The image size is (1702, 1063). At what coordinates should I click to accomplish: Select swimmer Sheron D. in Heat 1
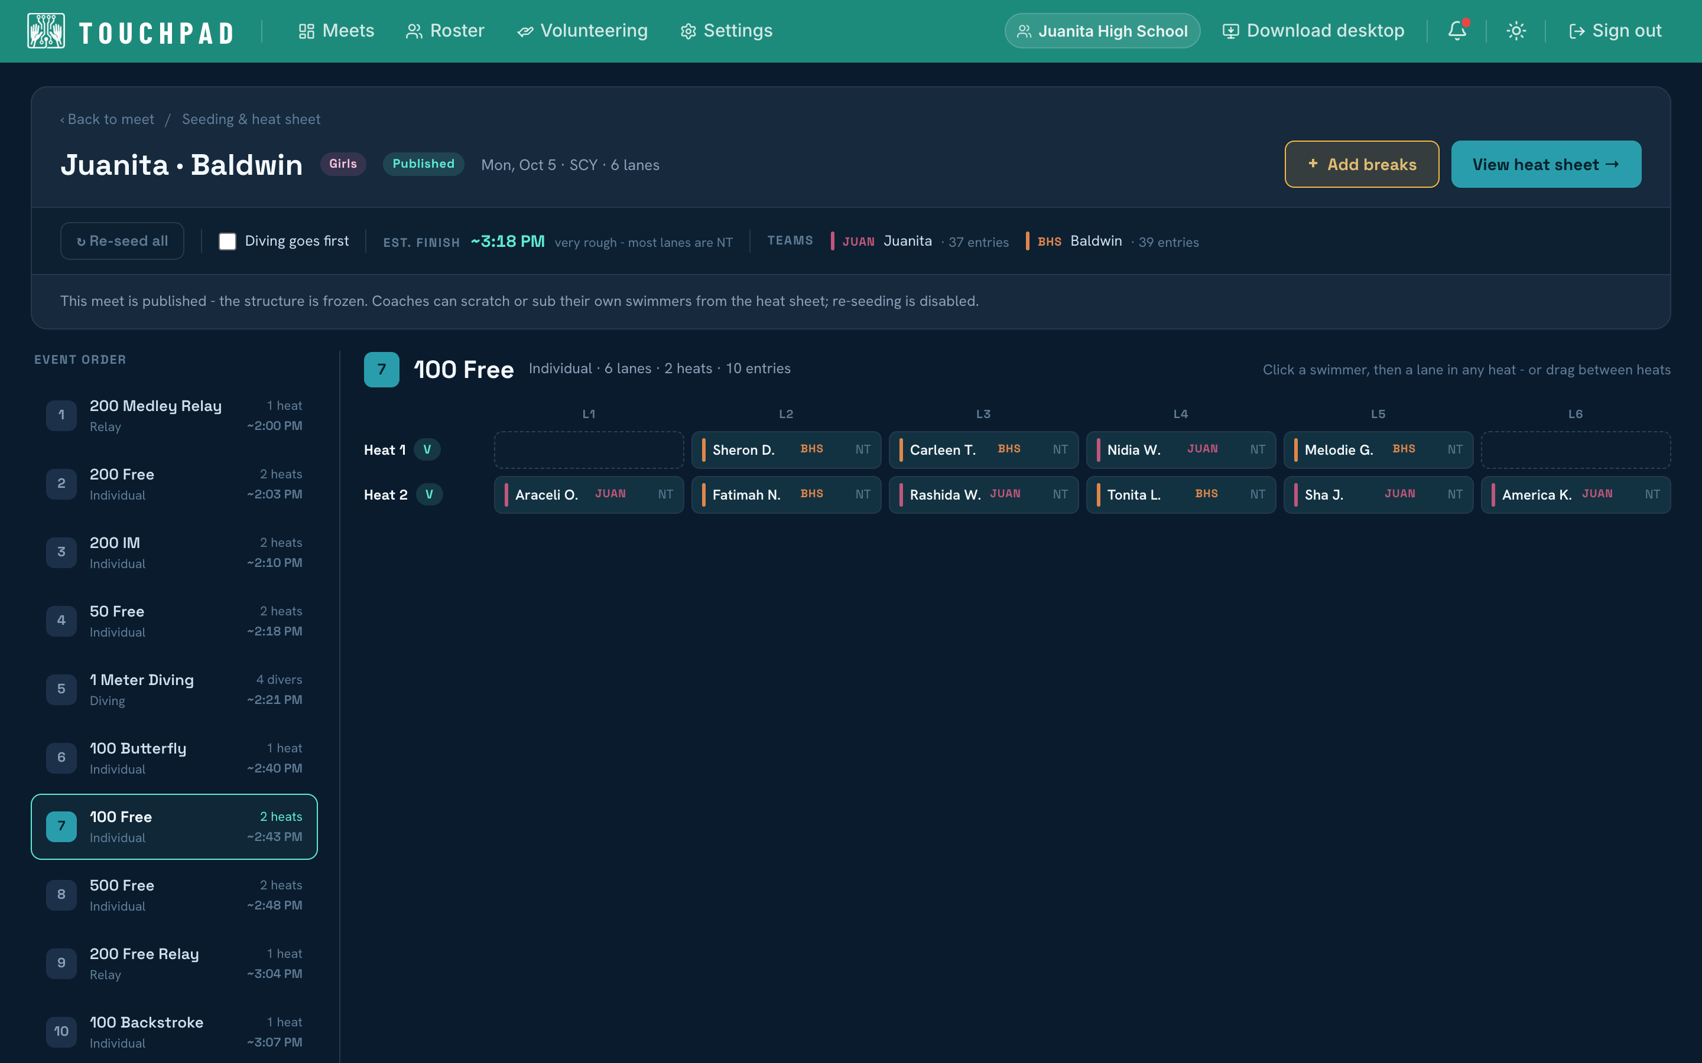click(787, 450)
